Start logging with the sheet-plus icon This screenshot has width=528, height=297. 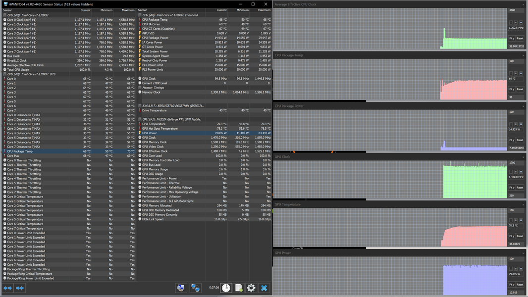point(239,288)
